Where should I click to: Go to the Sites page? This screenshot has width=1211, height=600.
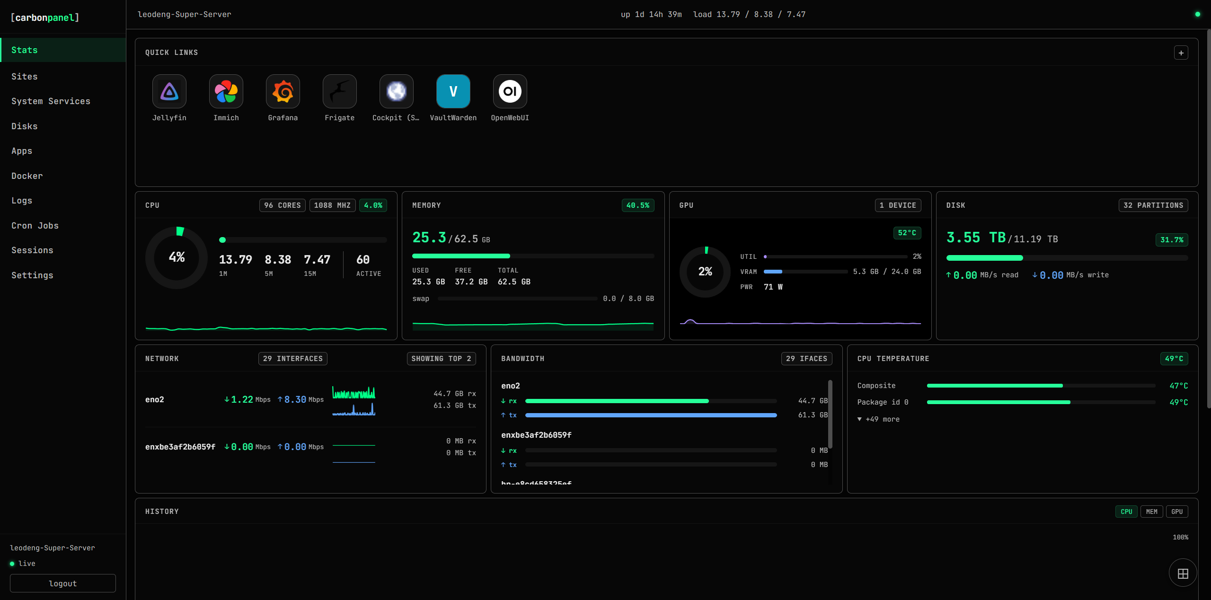(63, 77)
